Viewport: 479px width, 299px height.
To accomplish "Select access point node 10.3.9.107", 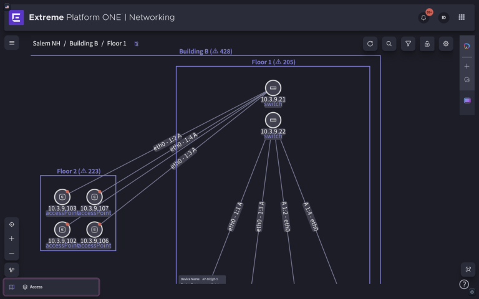I will (x=94, y=197).
